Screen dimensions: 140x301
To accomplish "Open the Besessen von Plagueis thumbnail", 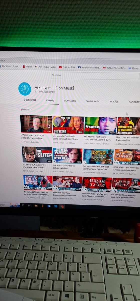I will click(x=97, y=185).
